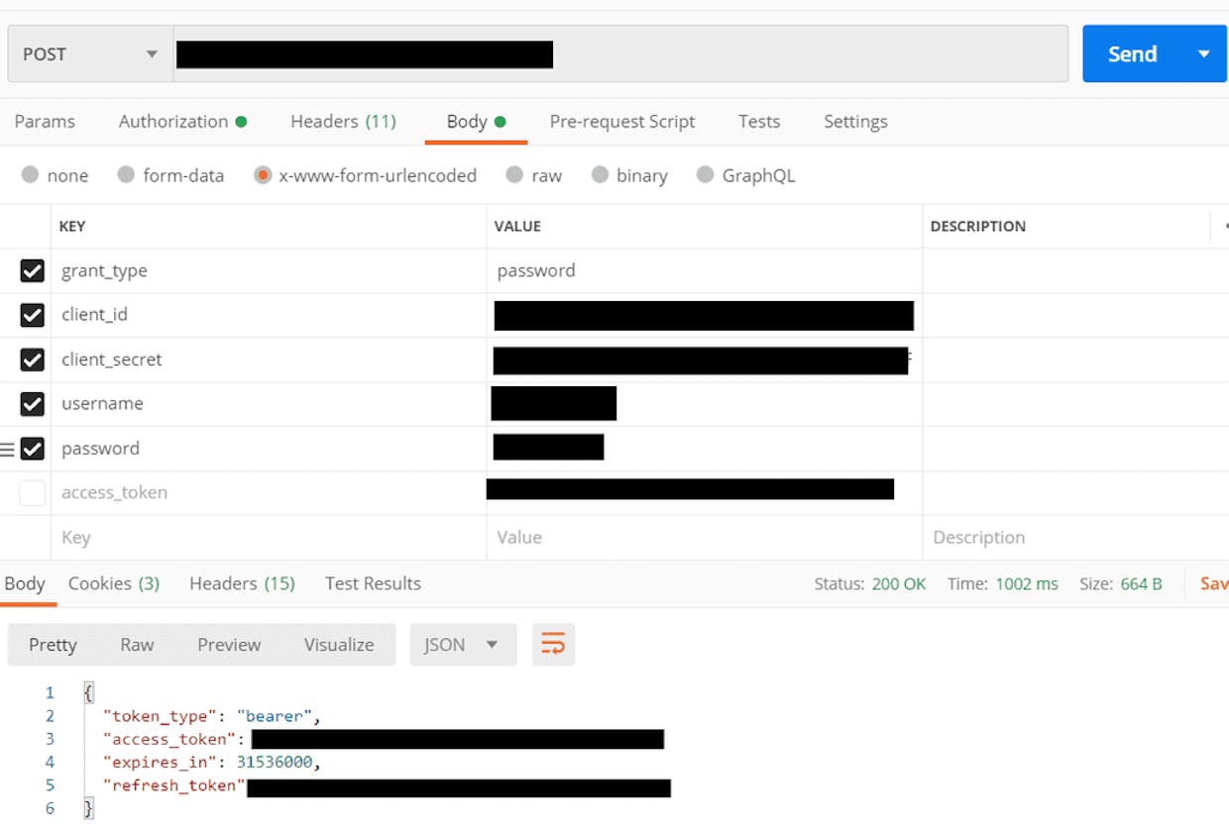Uncheck the client_id row checkbox
This screenshot has height=831, width=1229.
click(33, 315)
